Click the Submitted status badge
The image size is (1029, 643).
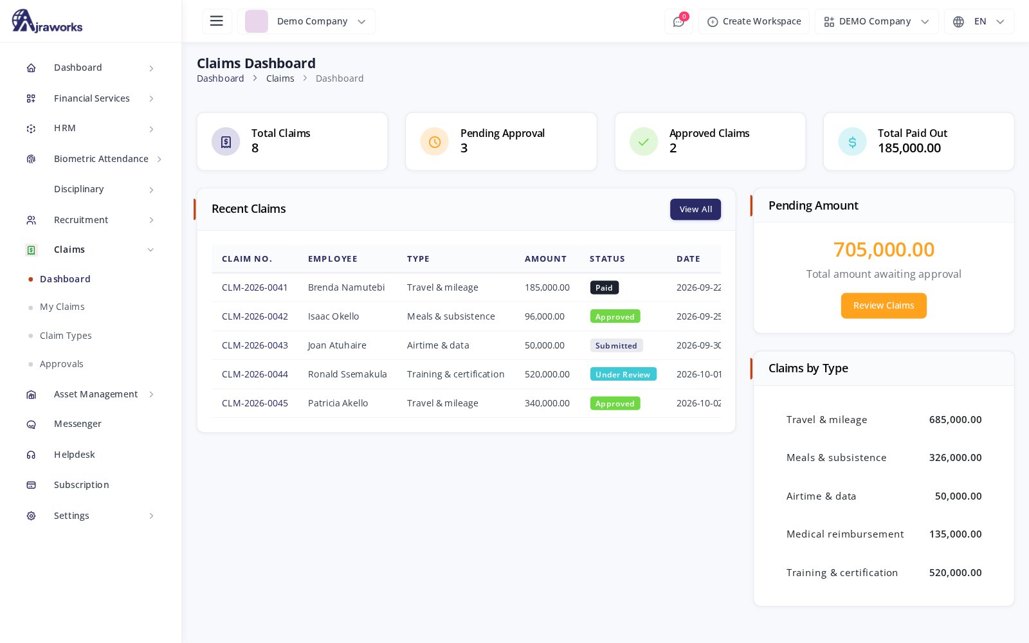pyautogui.click(x=616, y=345)
